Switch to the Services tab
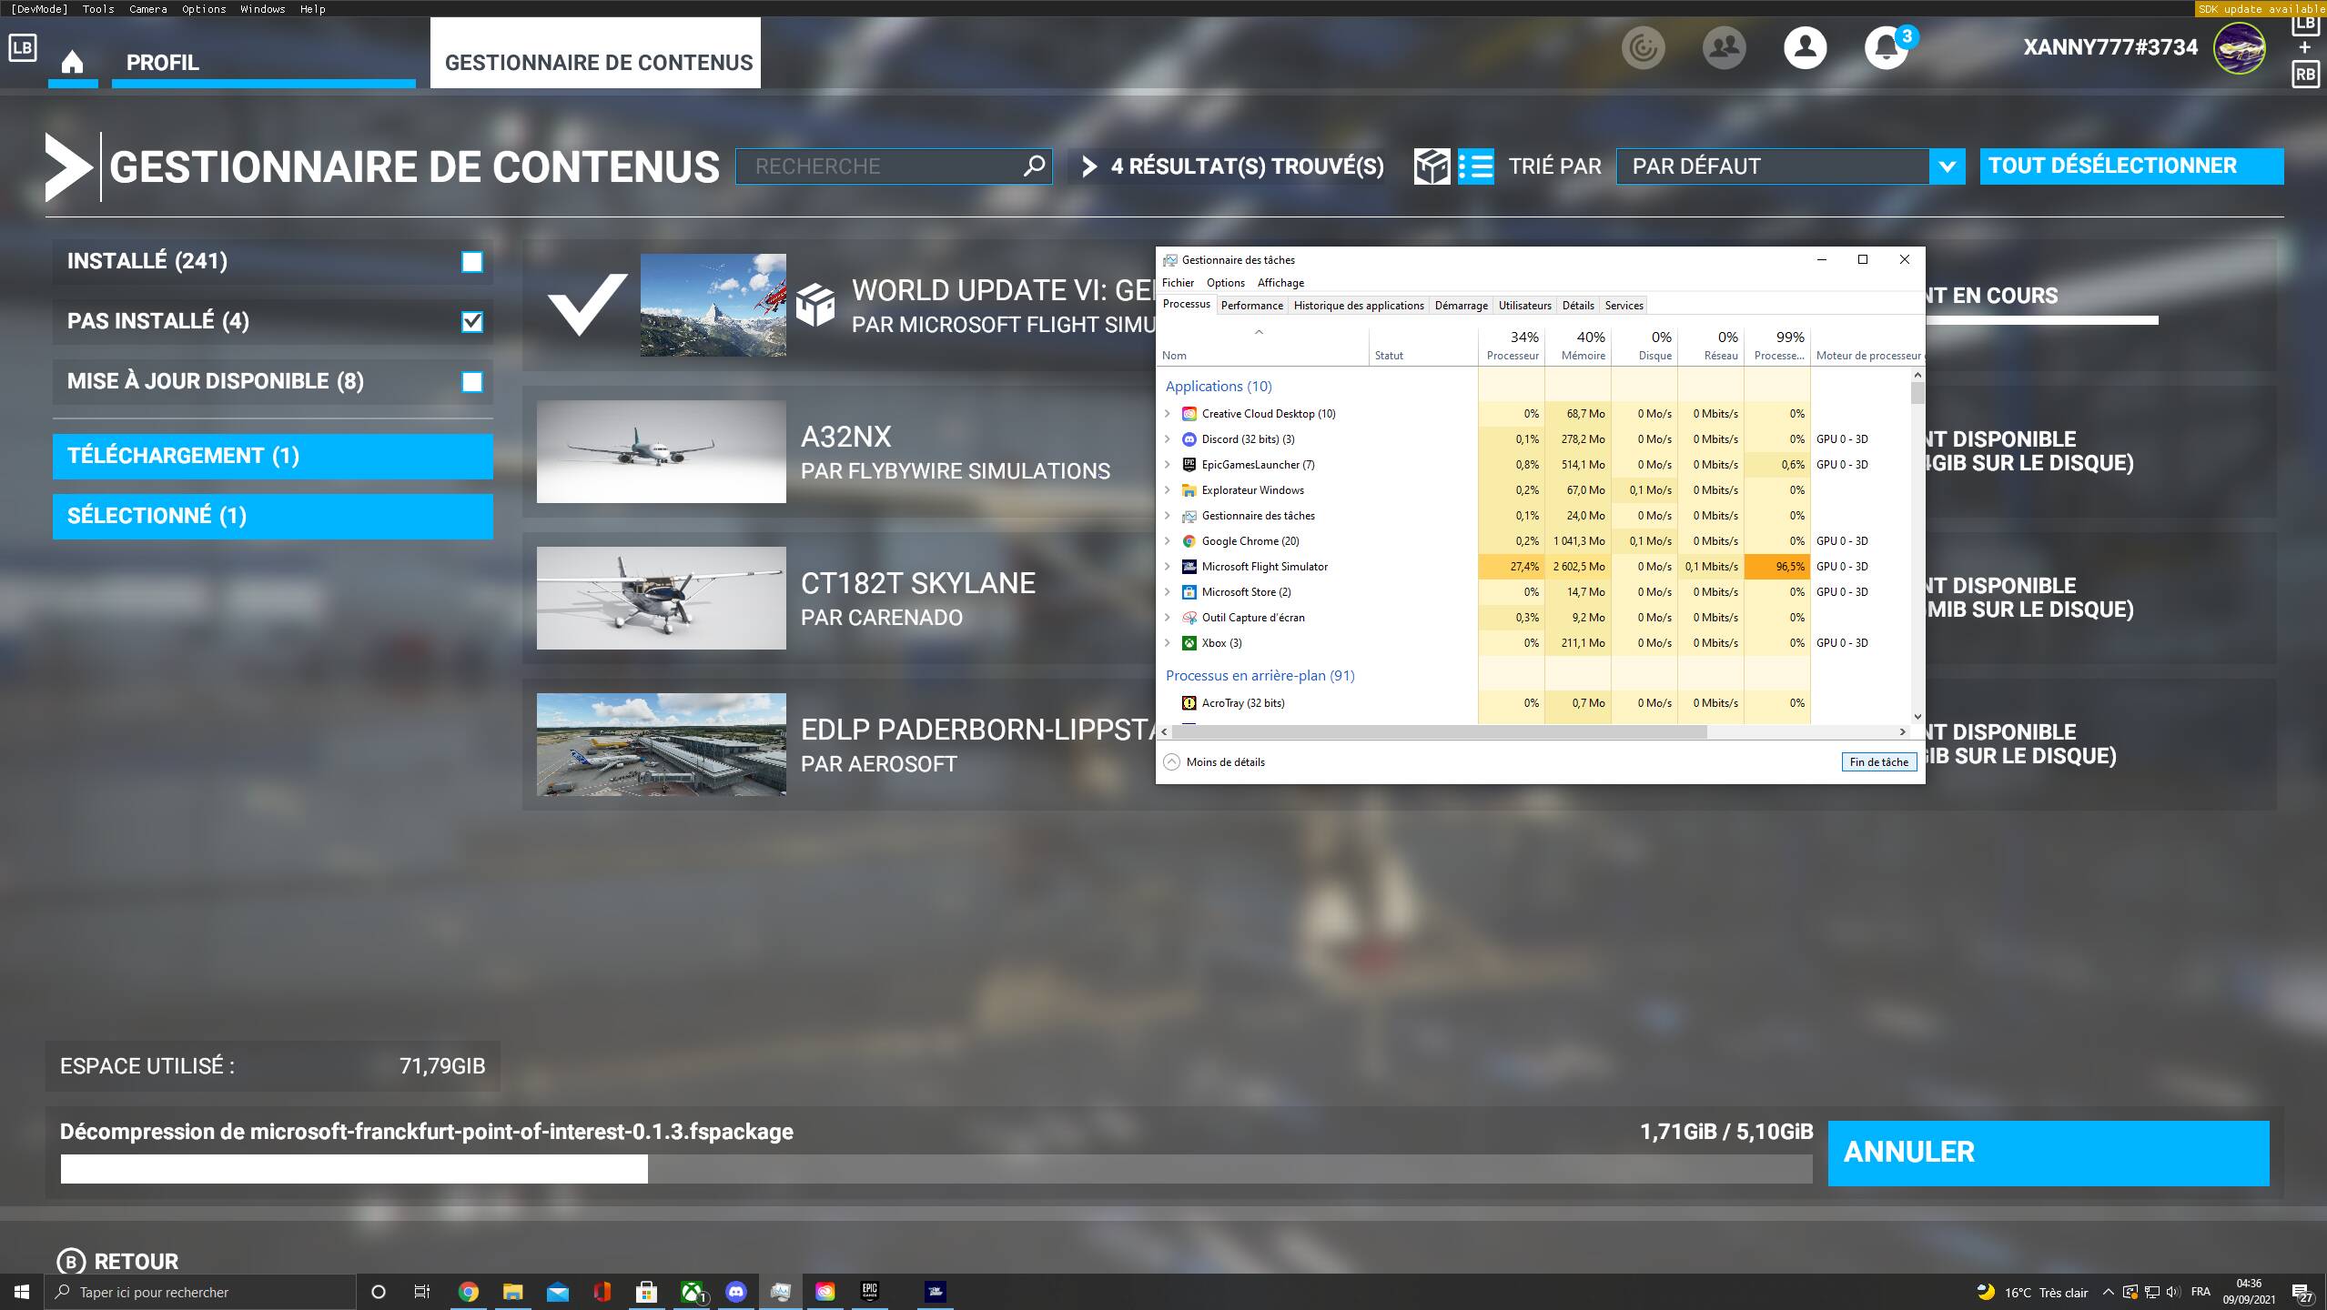The height and width of the screenshot is (1310, 2327). [x=1624, y=306]
